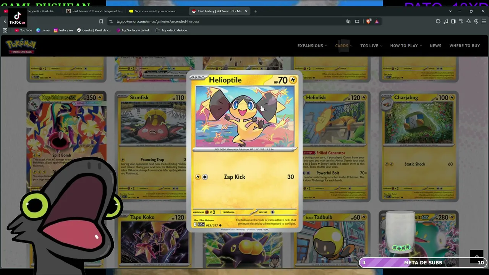489x275 pixels.
Task: Open the Leo AI sparkle icon
Action: [468, 21]
